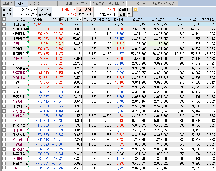216x171 pixels.
Task: Tick the 평화홀딩스 row checkbox
Action: coord(4,163)
